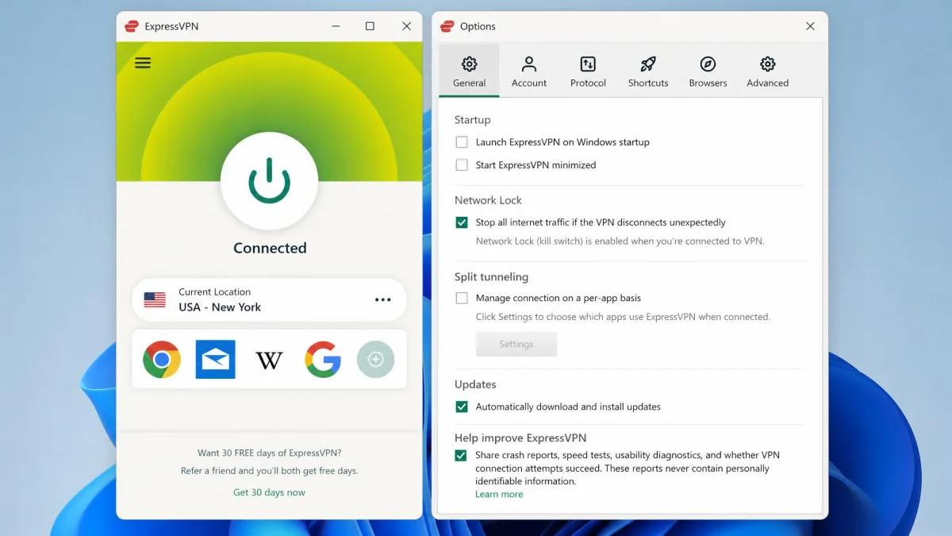The height and width of the screenshot is (536, 952).
Task: Click 'Network Lock (kill switch) is enabled' note
Action: coord(620,241)
